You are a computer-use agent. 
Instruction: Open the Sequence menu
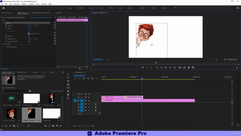pyautogui.click(x=17, y=4)
